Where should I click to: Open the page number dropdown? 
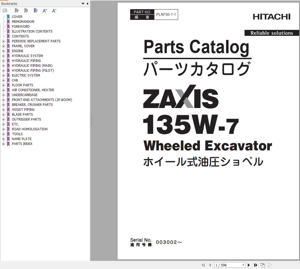tap(243, 265)
